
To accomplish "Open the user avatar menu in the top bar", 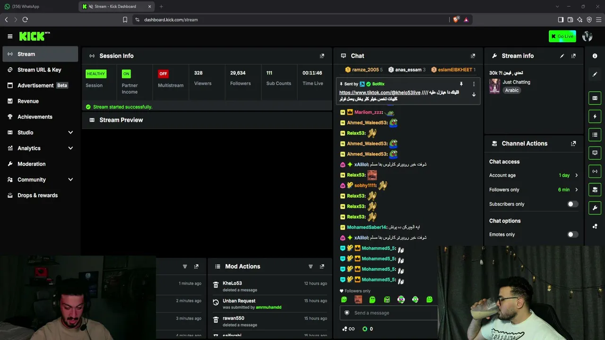I will click(588, 36).
